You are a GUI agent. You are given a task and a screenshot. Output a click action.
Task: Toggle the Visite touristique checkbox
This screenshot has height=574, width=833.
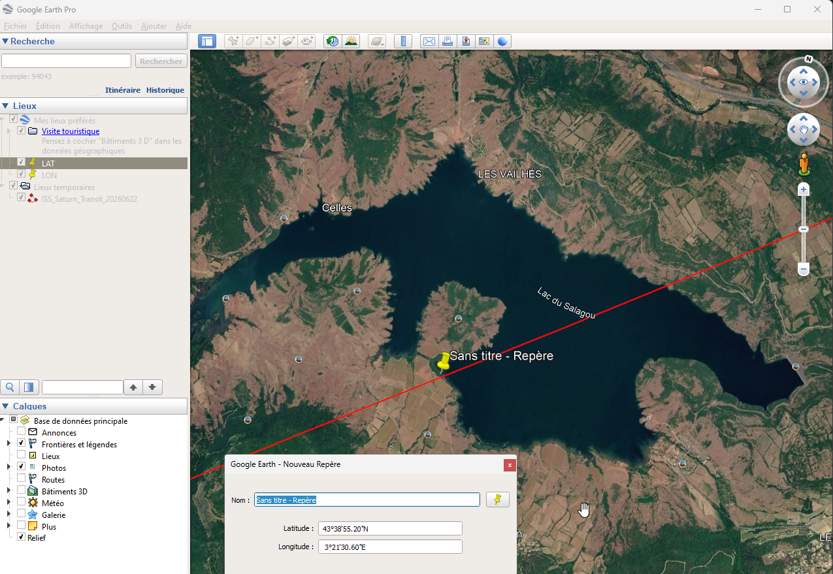[x=22, y=131]
